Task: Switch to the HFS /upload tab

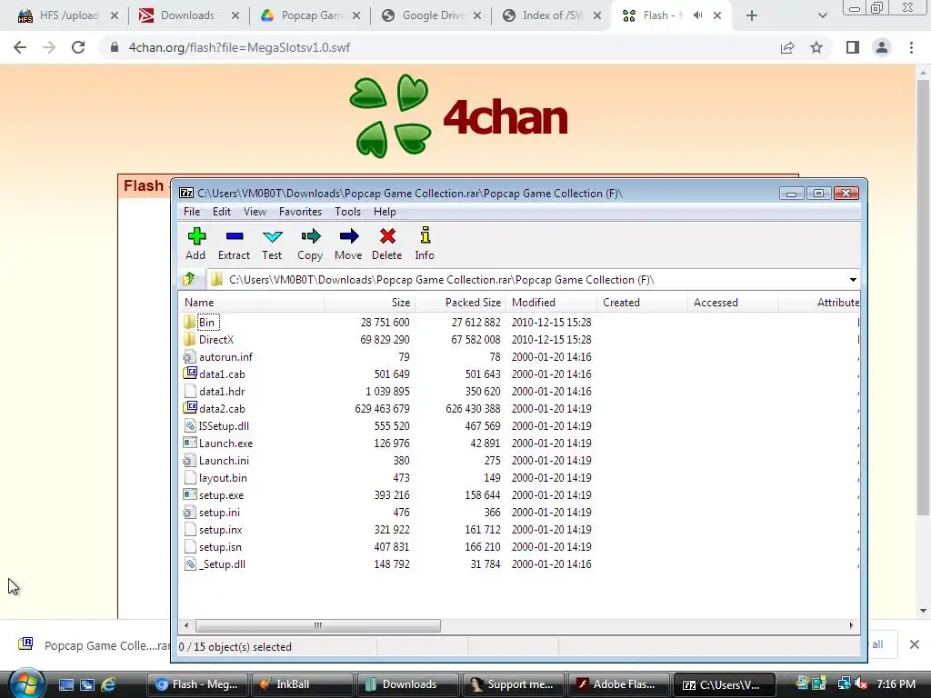Action: [68, 15]
